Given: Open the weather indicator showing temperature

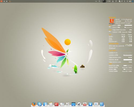Looking at the screenshot, I should point(121,1).
